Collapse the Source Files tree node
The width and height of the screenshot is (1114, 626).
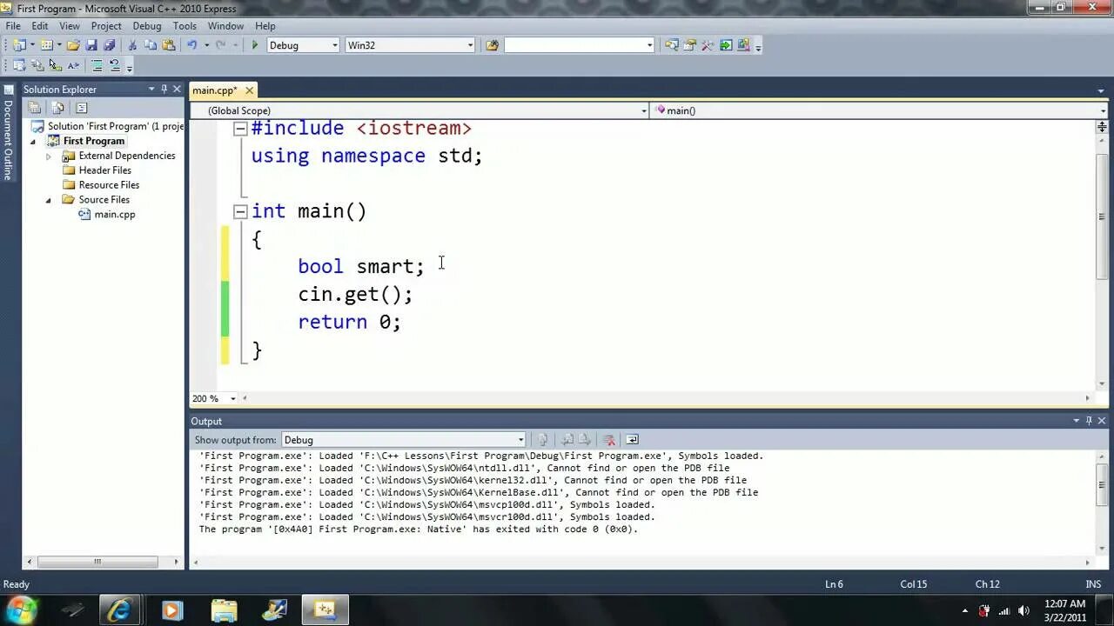tap(49, 200)
